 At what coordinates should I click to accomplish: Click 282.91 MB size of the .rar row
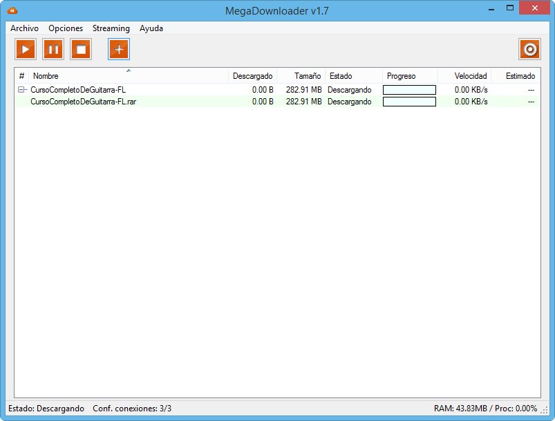[x=303, y=102]
